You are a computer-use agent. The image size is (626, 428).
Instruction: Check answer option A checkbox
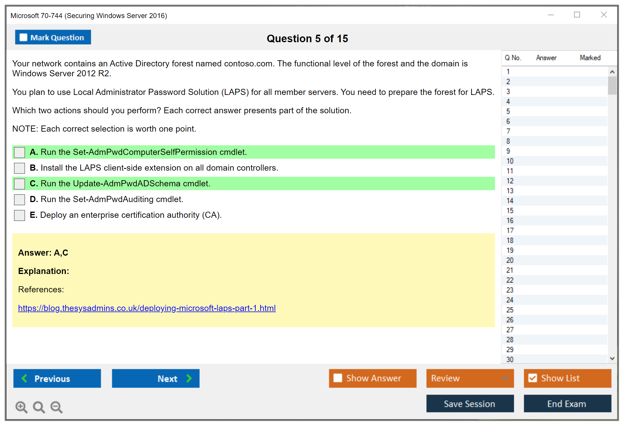pos(20,152)
